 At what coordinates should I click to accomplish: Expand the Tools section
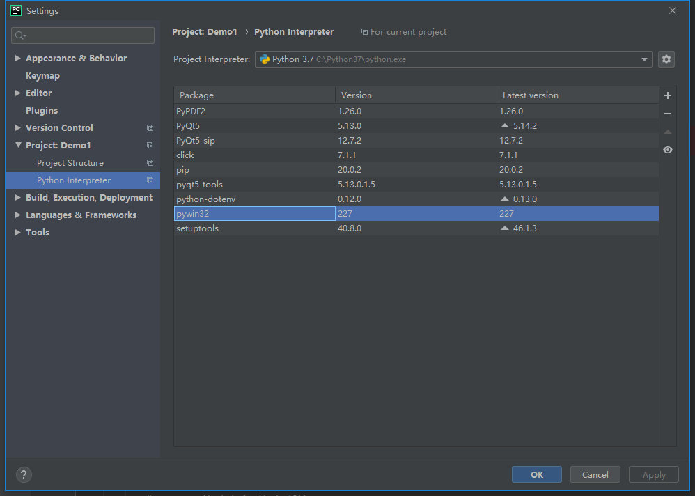click(x=17, y=232)
